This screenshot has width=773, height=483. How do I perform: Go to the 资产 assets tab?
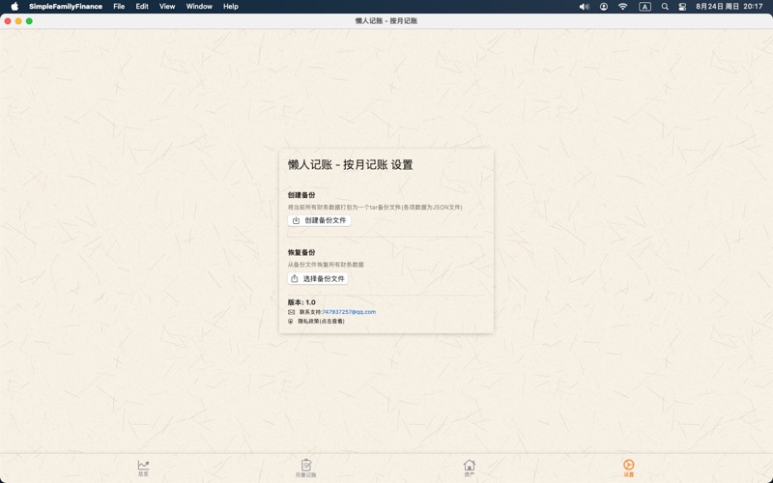[469, 468]
